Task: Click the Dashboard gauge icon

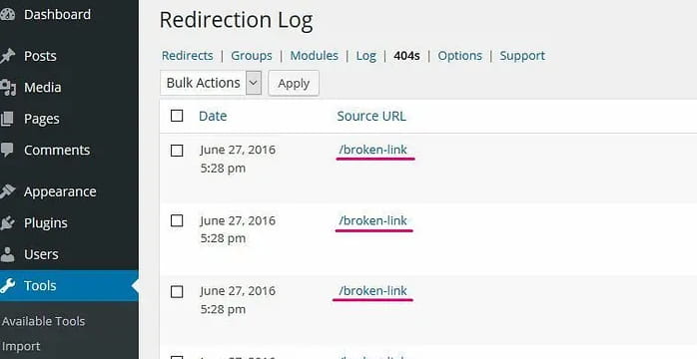Action: pos(7,15)
